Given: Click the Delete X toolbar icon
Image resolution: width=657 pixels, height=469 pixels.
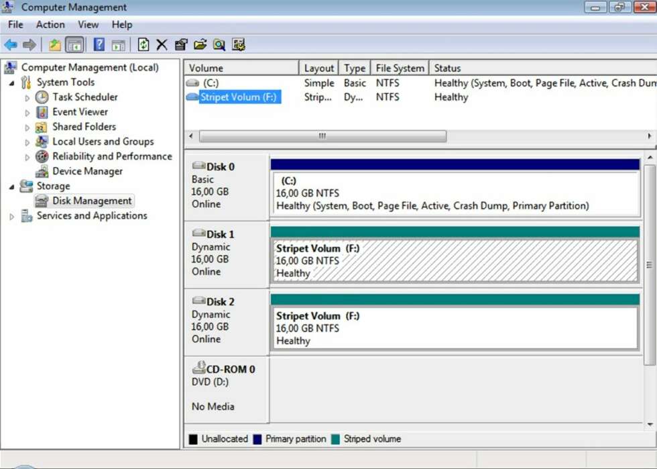Looking at the screenshot, I should [x=162, y=44].
